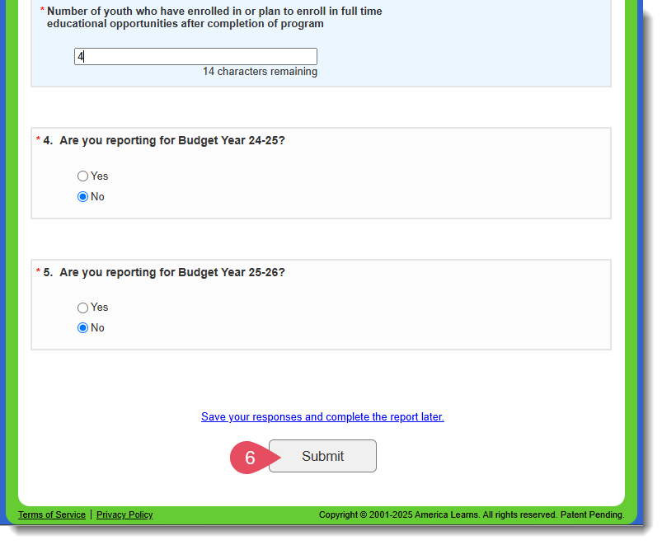Screen dimensions: 662x545
Task: Click the '14 characters remaining' text
Action: point(260,72)
